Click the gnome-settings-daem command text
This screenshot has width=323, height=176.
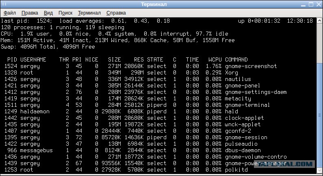tap(256, 92)
